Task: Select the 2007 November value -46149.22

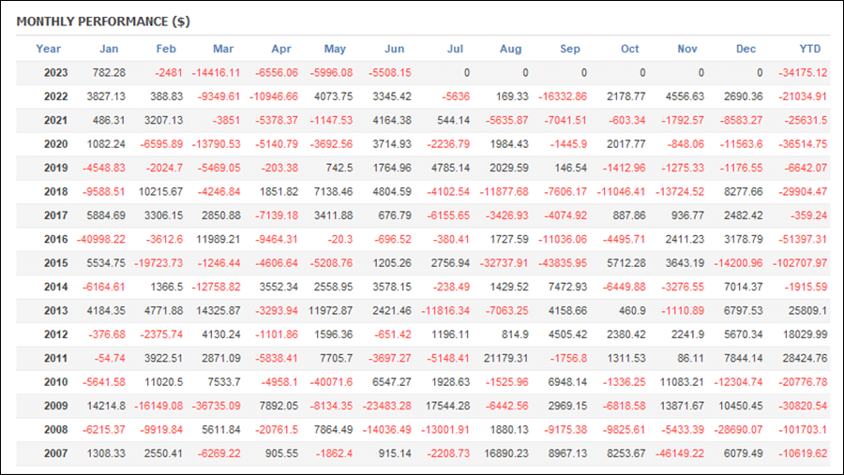Action: tap(680, 453)
